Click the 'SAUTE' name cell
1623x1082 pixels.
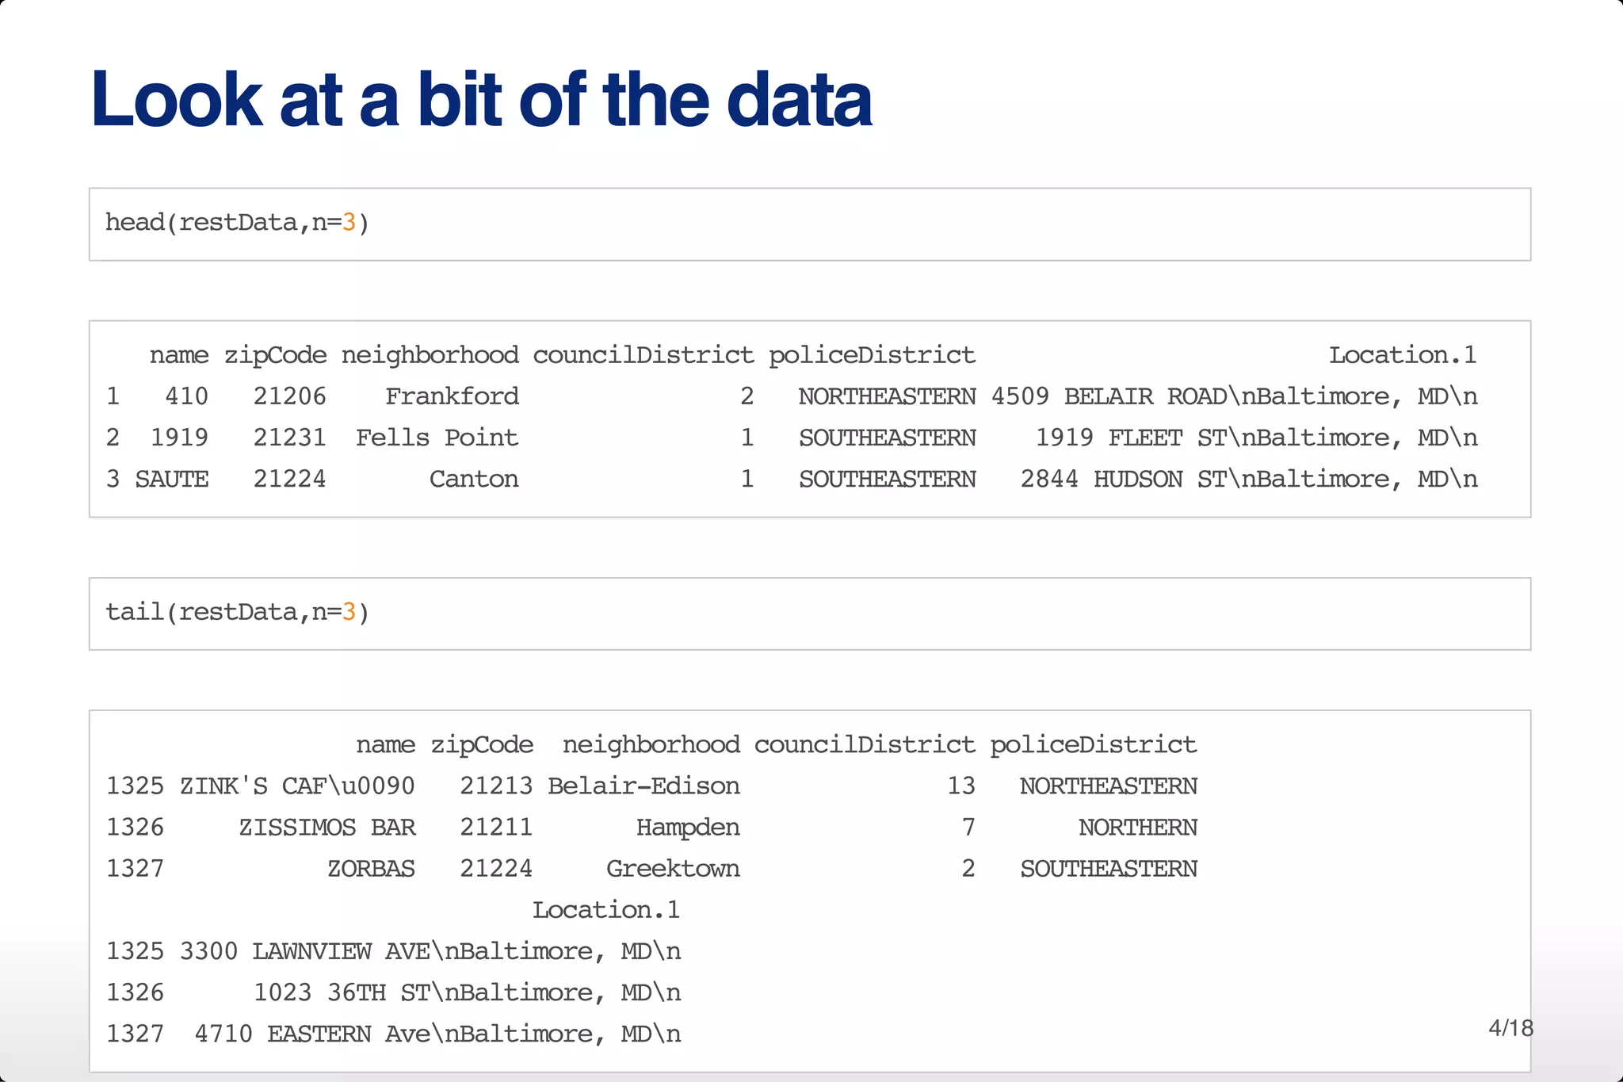click(x=172, y=479)
